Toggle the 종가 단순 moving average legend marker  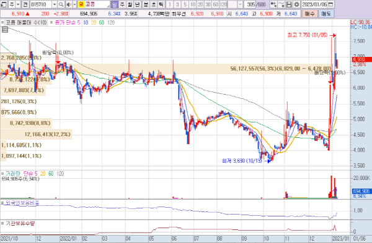51,22
